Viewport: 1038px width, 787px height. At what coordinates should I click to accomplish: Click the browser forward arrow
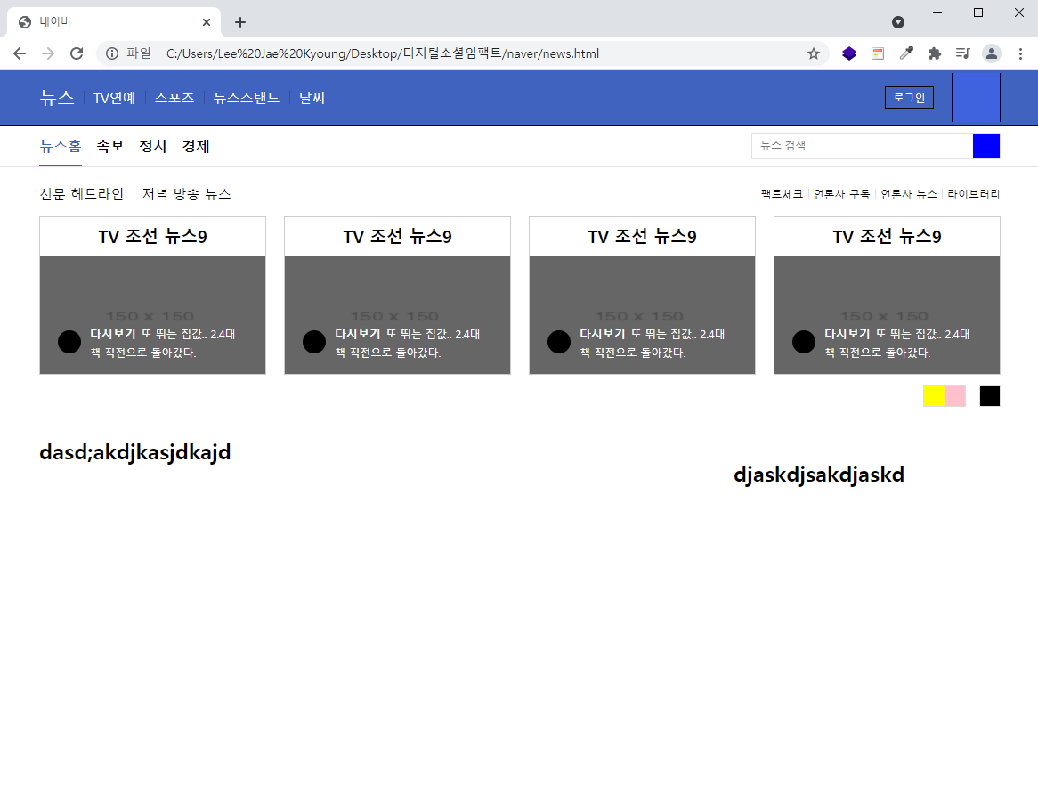pos(48,53)
